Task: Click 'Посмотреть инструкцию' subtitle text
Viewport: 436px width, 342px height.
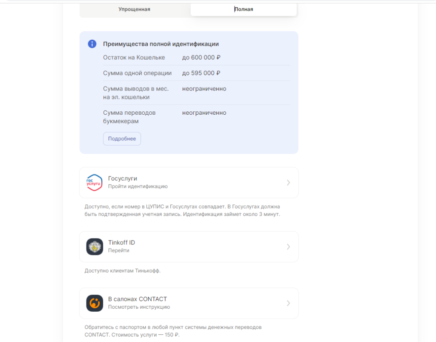Action: point(139,307)
